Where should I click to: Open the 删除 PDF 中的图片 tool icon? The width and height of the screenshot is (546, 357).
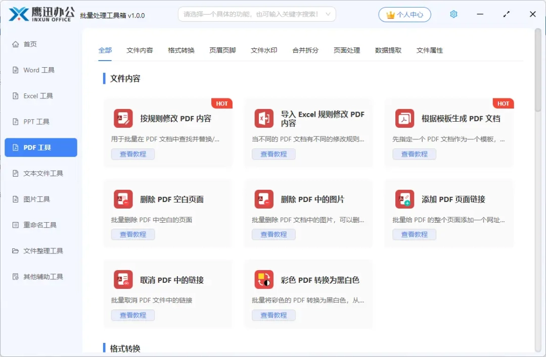pyautogui.click(x=263, y=199)
